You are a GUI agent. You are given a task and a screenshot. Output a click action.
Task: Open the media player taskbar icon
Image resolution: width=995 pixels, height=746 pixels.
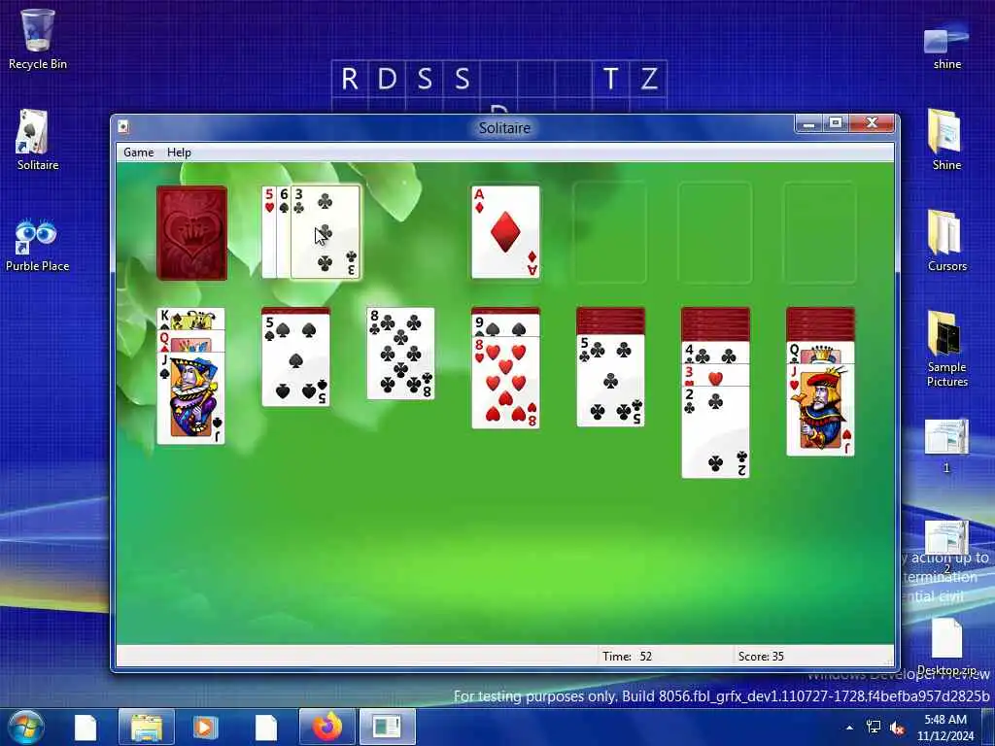pos(205,727)
